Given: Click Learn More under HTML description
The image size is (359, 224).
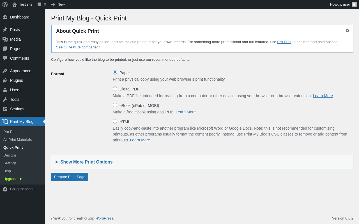Looking at the screenshot, I should tap(140, 140).
